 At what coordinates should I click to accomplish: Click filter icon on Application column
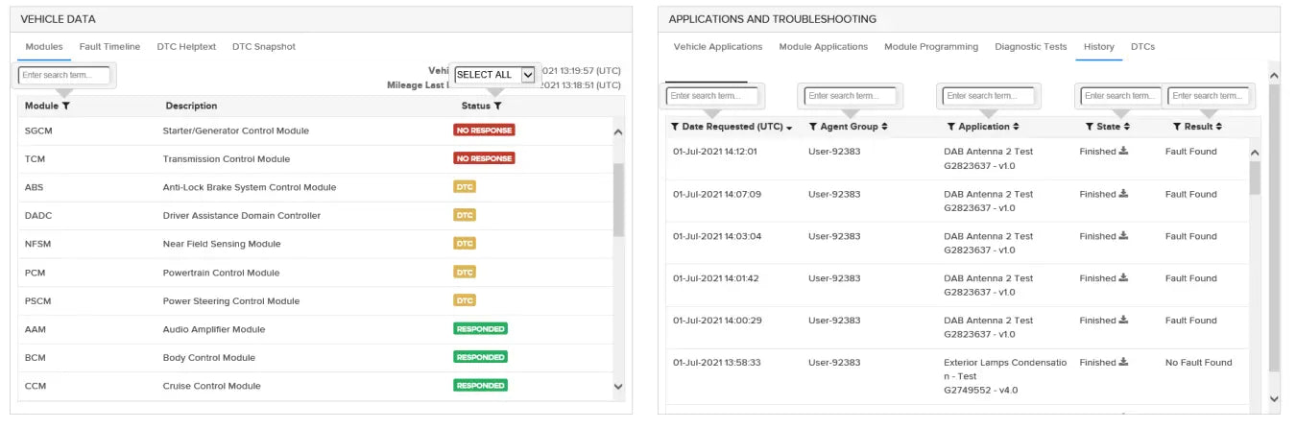951,127
